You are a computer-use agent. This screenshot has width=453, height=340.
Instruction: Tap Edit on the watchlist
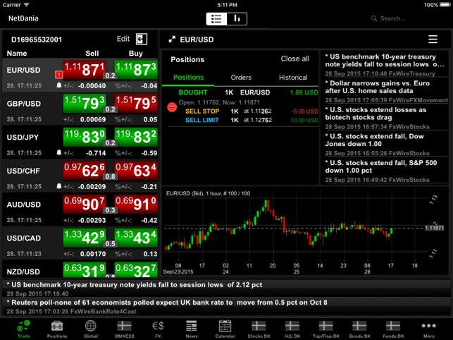click(123, 39)
